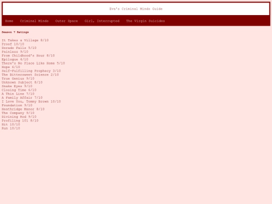Select 'Heathridge Manor 8/10' entry
Viewport: 272px width, 204px height.
[x=23, y=109]
